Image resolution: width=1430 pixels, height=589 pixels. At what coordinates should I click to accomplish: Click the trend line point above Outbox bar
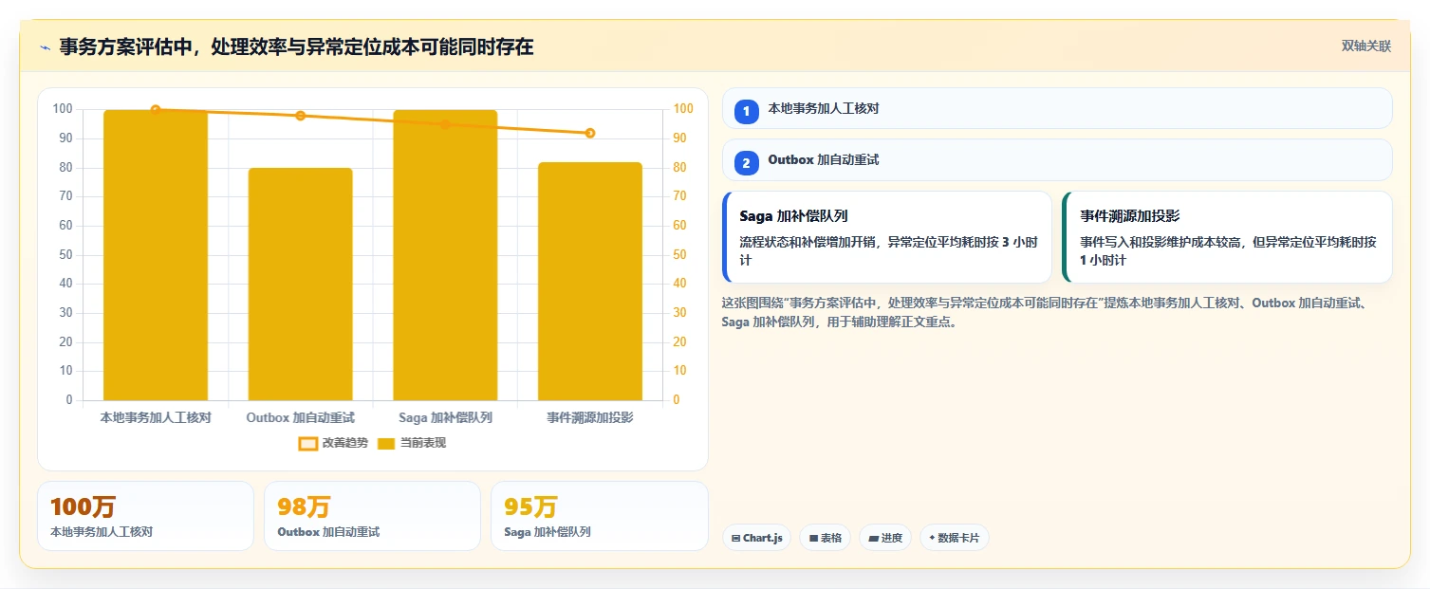point(301,116)
